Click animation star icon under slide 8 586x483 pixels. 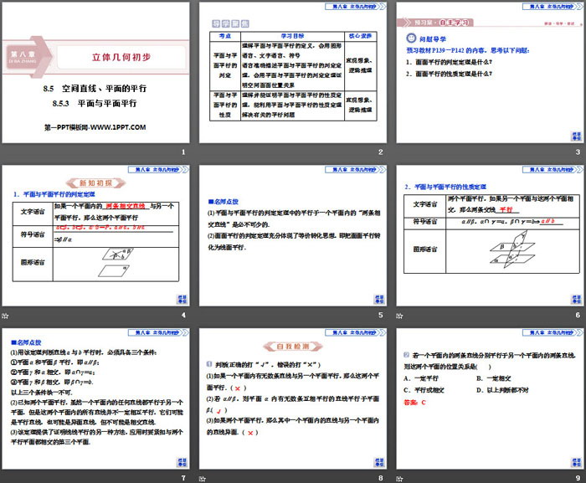coord(203,477)
